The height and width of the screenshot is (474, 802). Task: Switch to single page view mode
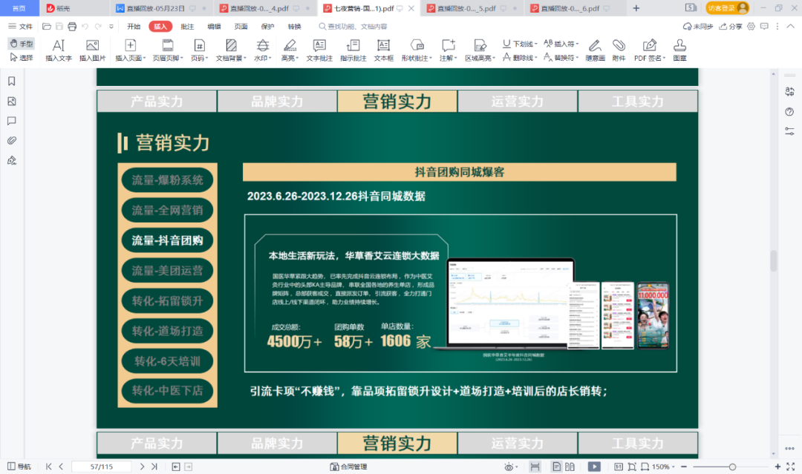tap(556, 467)
